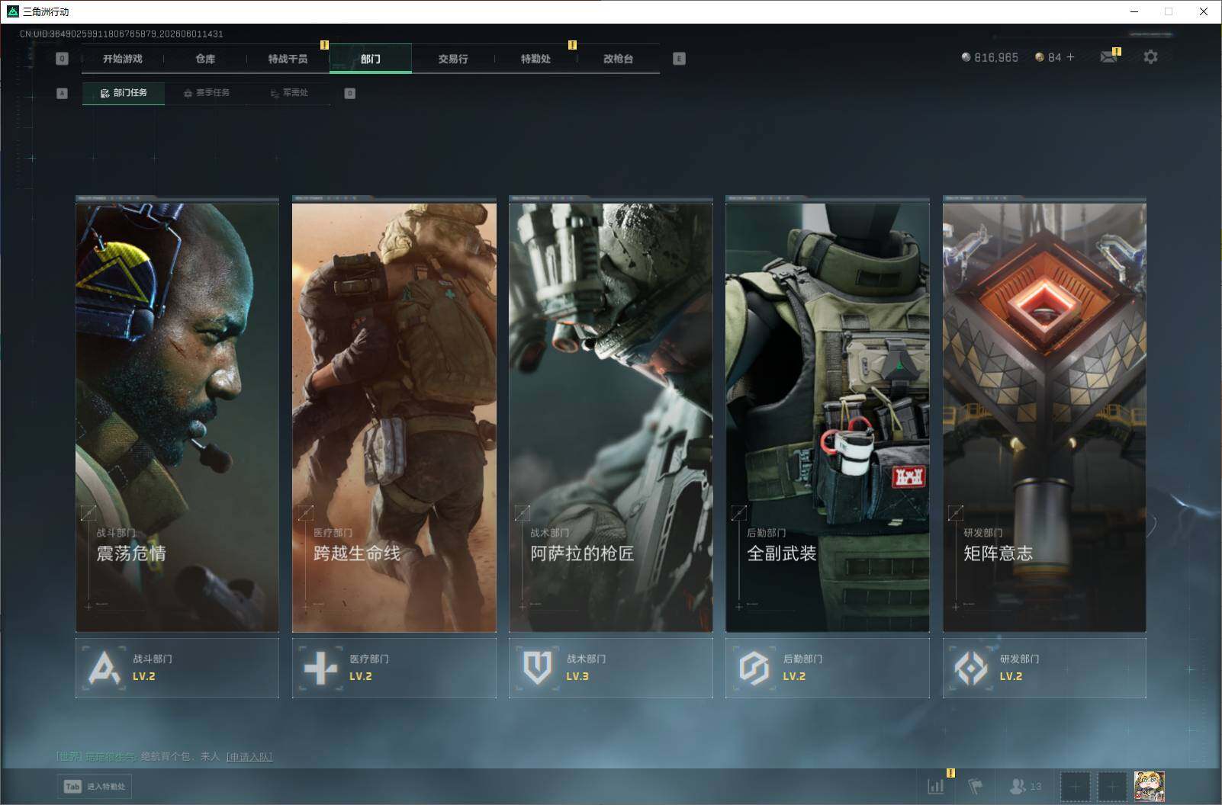Switch to the 改枪台 tab
The width and height of the screenshot is (1222, 805).
point(618,59)
